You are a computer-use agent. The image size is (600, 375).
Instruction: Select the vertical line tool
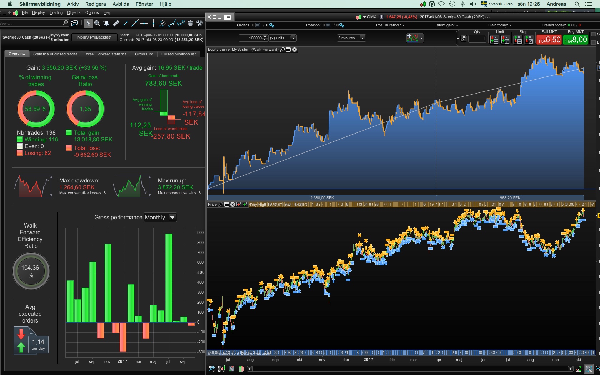click(153, 24)
